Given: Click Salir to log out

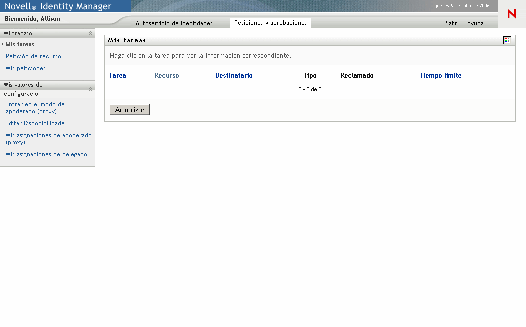Looking at the screenshot, I should (451, 23).
